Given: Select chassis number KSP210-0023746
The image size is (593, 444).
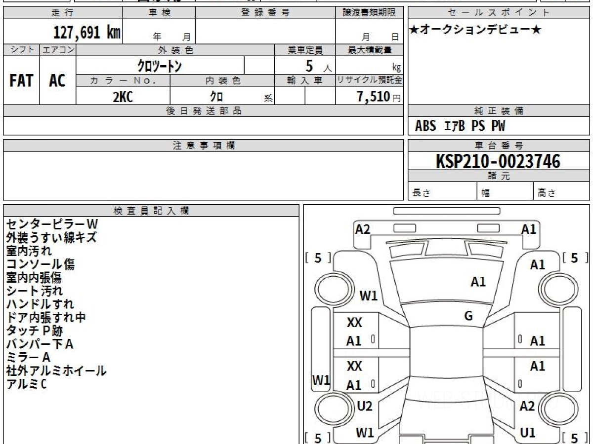Looking at the screenshot, I should tap(498, 161).
